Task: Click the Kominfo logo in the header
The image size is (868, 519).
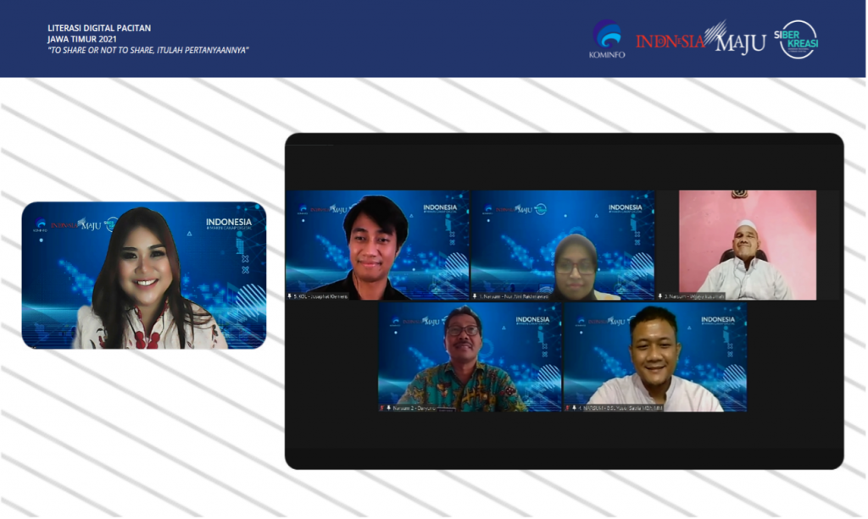Action: point(606,39)
